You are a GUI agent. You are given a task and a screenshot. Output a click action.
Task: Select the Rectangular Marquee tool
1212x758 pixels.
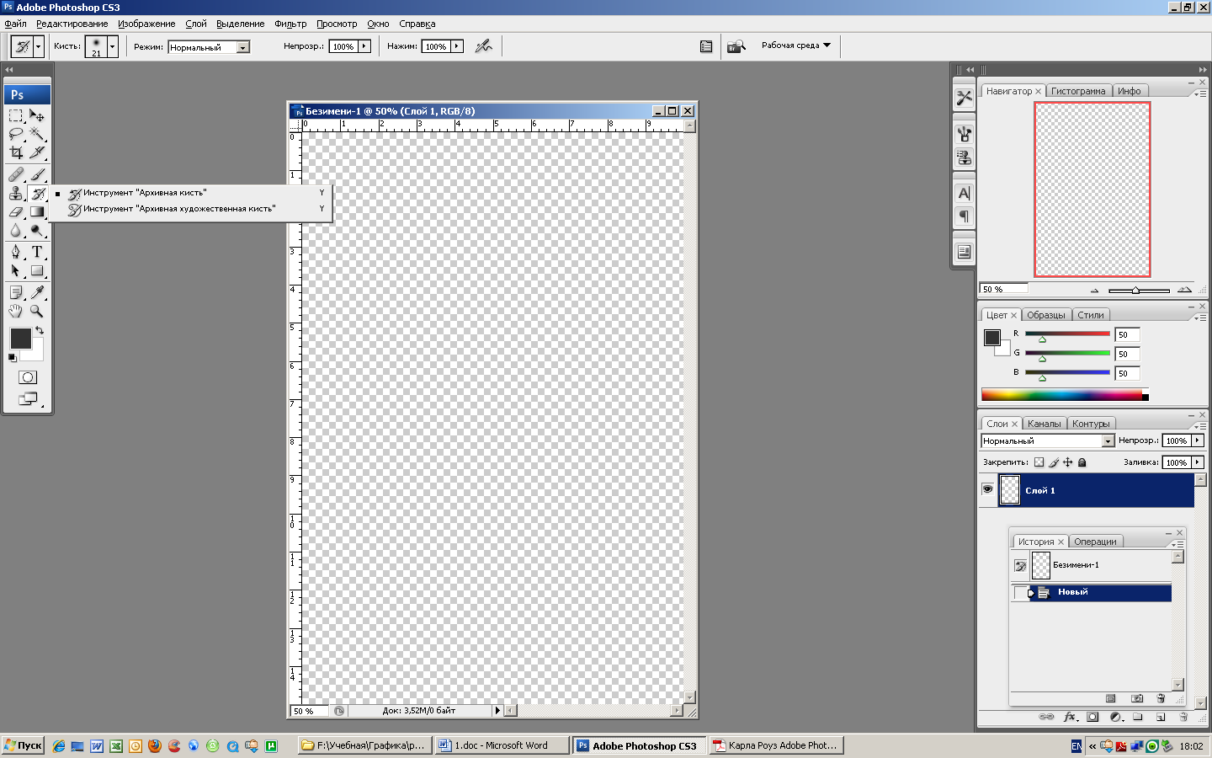(x=16, y=115)
